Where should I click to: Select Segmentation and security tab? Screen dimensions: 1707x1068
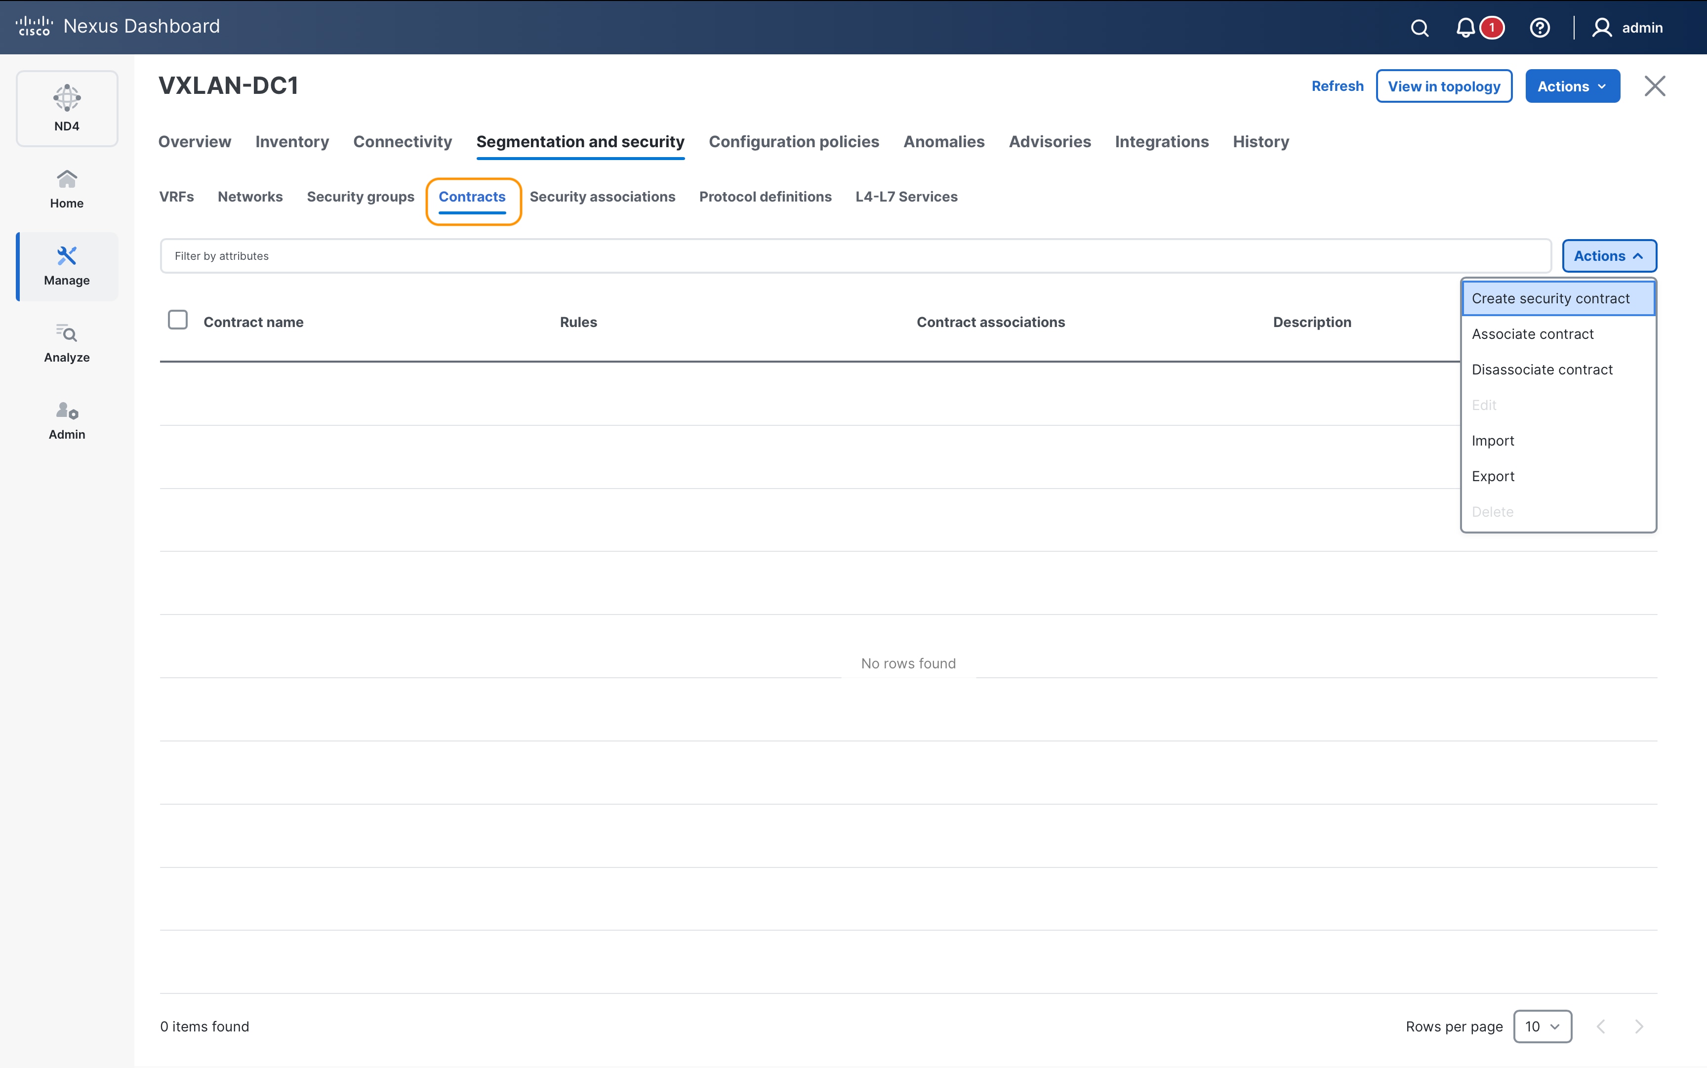tap(580, 141)
